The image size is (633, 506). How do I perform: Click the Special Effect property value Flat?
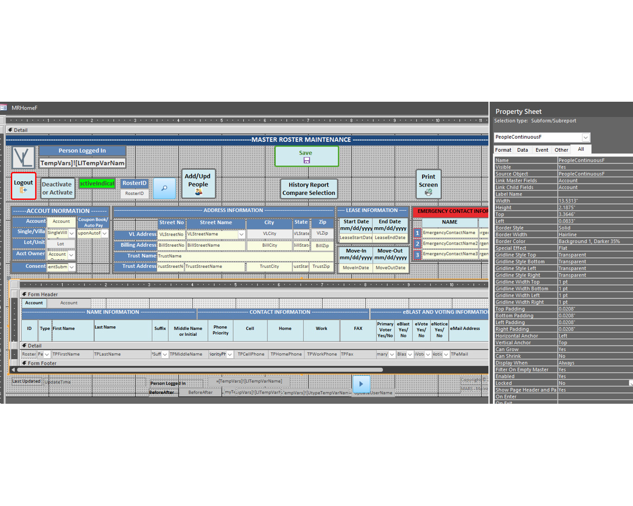click(x=595, y=248)
